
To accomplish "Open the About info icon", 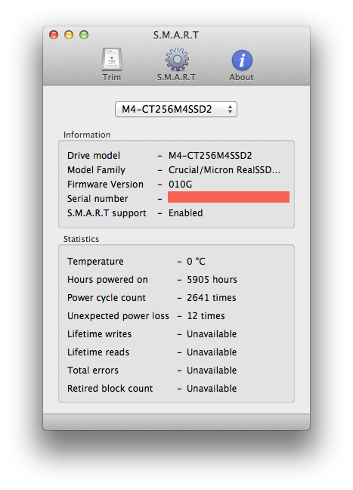I will 242,60.
